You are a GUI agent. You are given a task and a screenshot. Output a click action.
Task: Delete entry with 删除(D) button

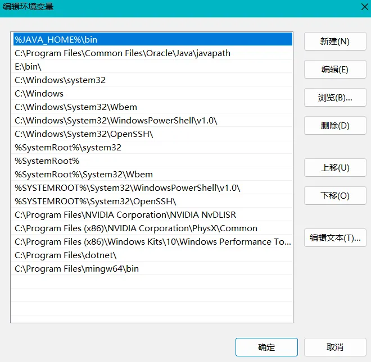(335, 126)
